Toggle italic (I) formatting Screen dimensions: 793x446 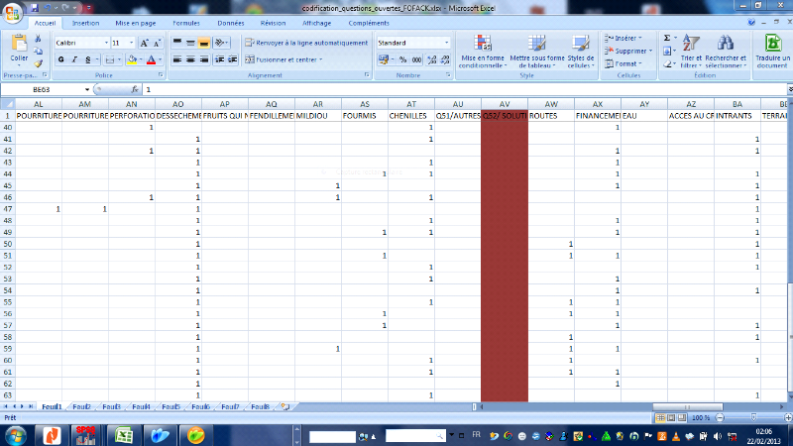coord(74,59)
